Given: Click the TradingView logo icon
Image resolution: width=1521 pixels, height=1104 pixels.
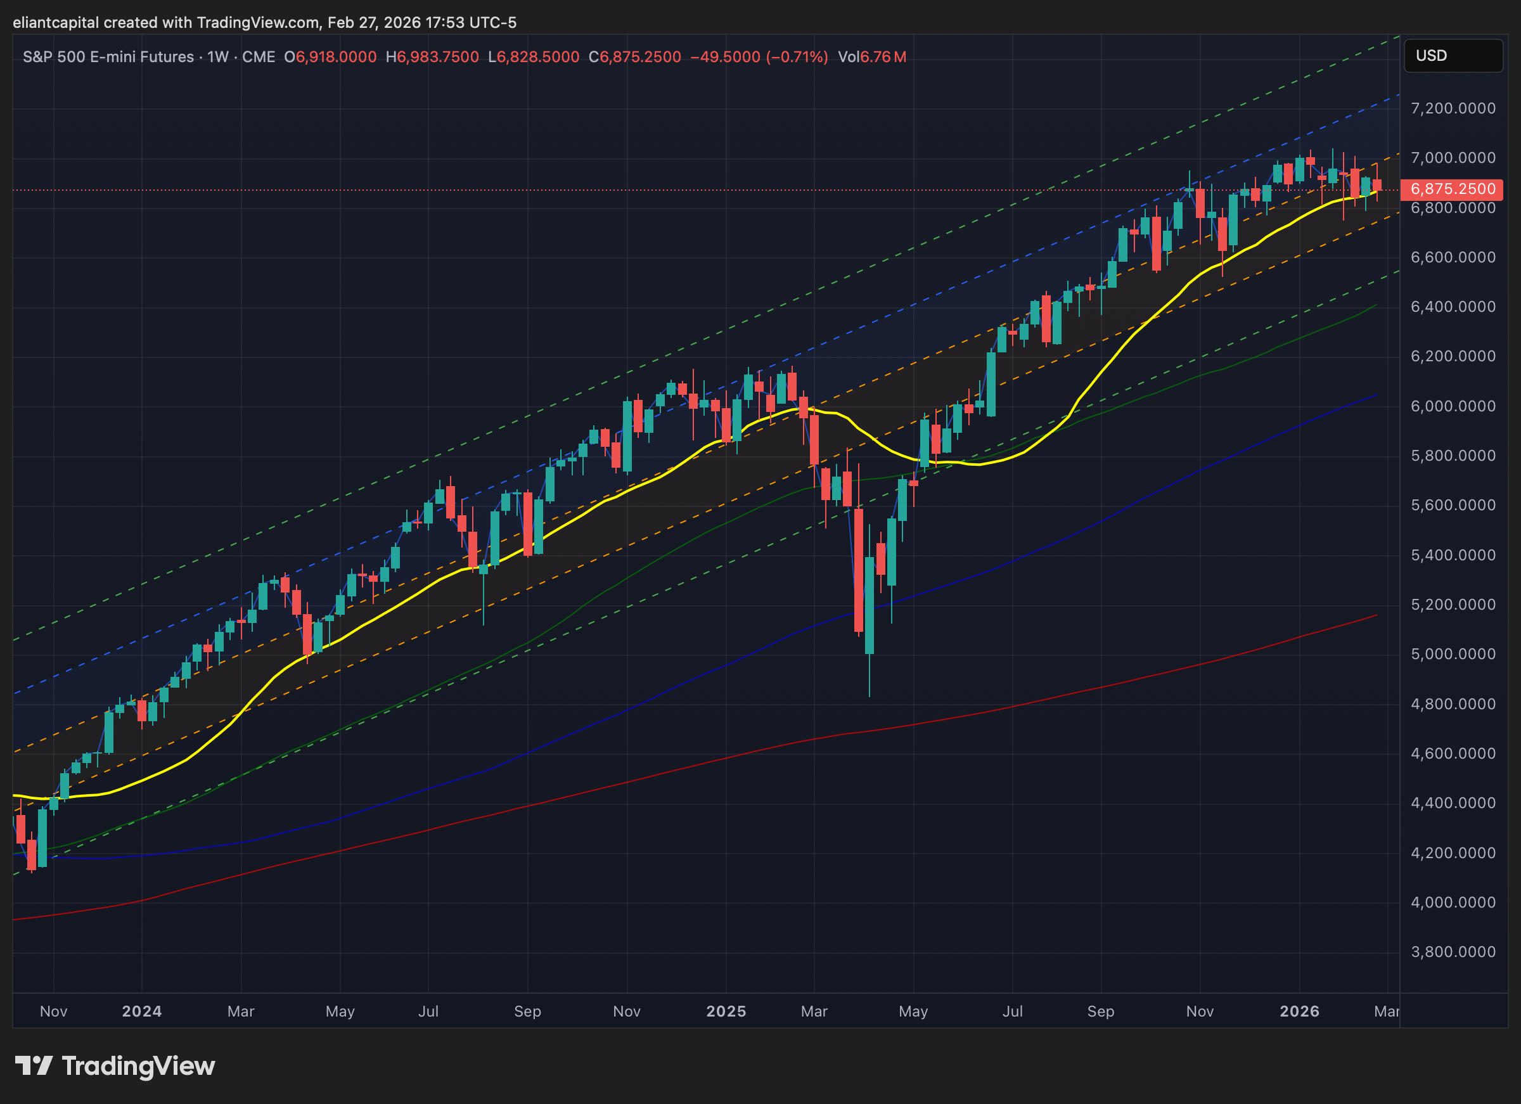Looking at the screenshot, I should pyautogui.click(x=34, y=1065).
